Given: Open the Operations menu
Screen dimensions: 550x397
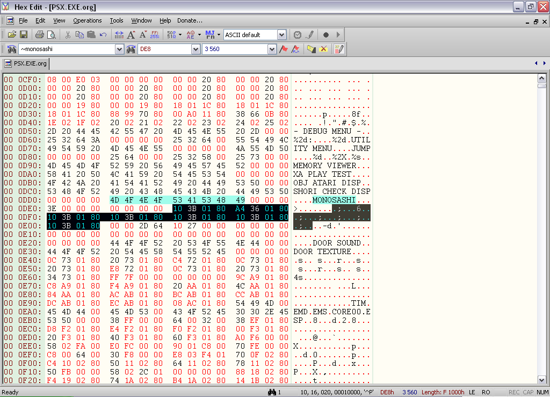Looking at the screenshot, I should tap(88, 20).
